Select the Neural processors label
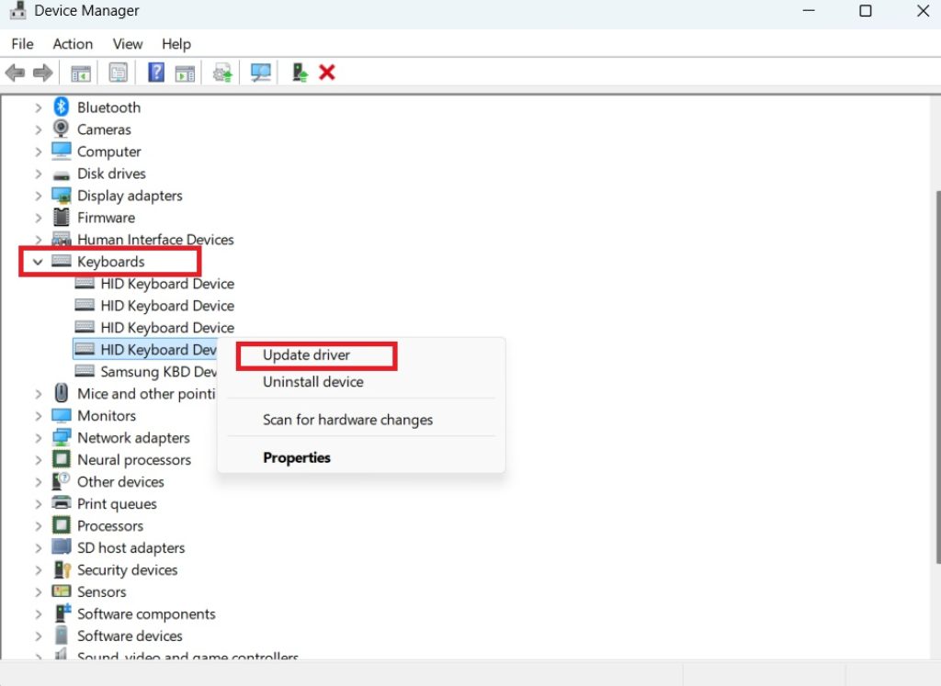 (x=134, y=460)
